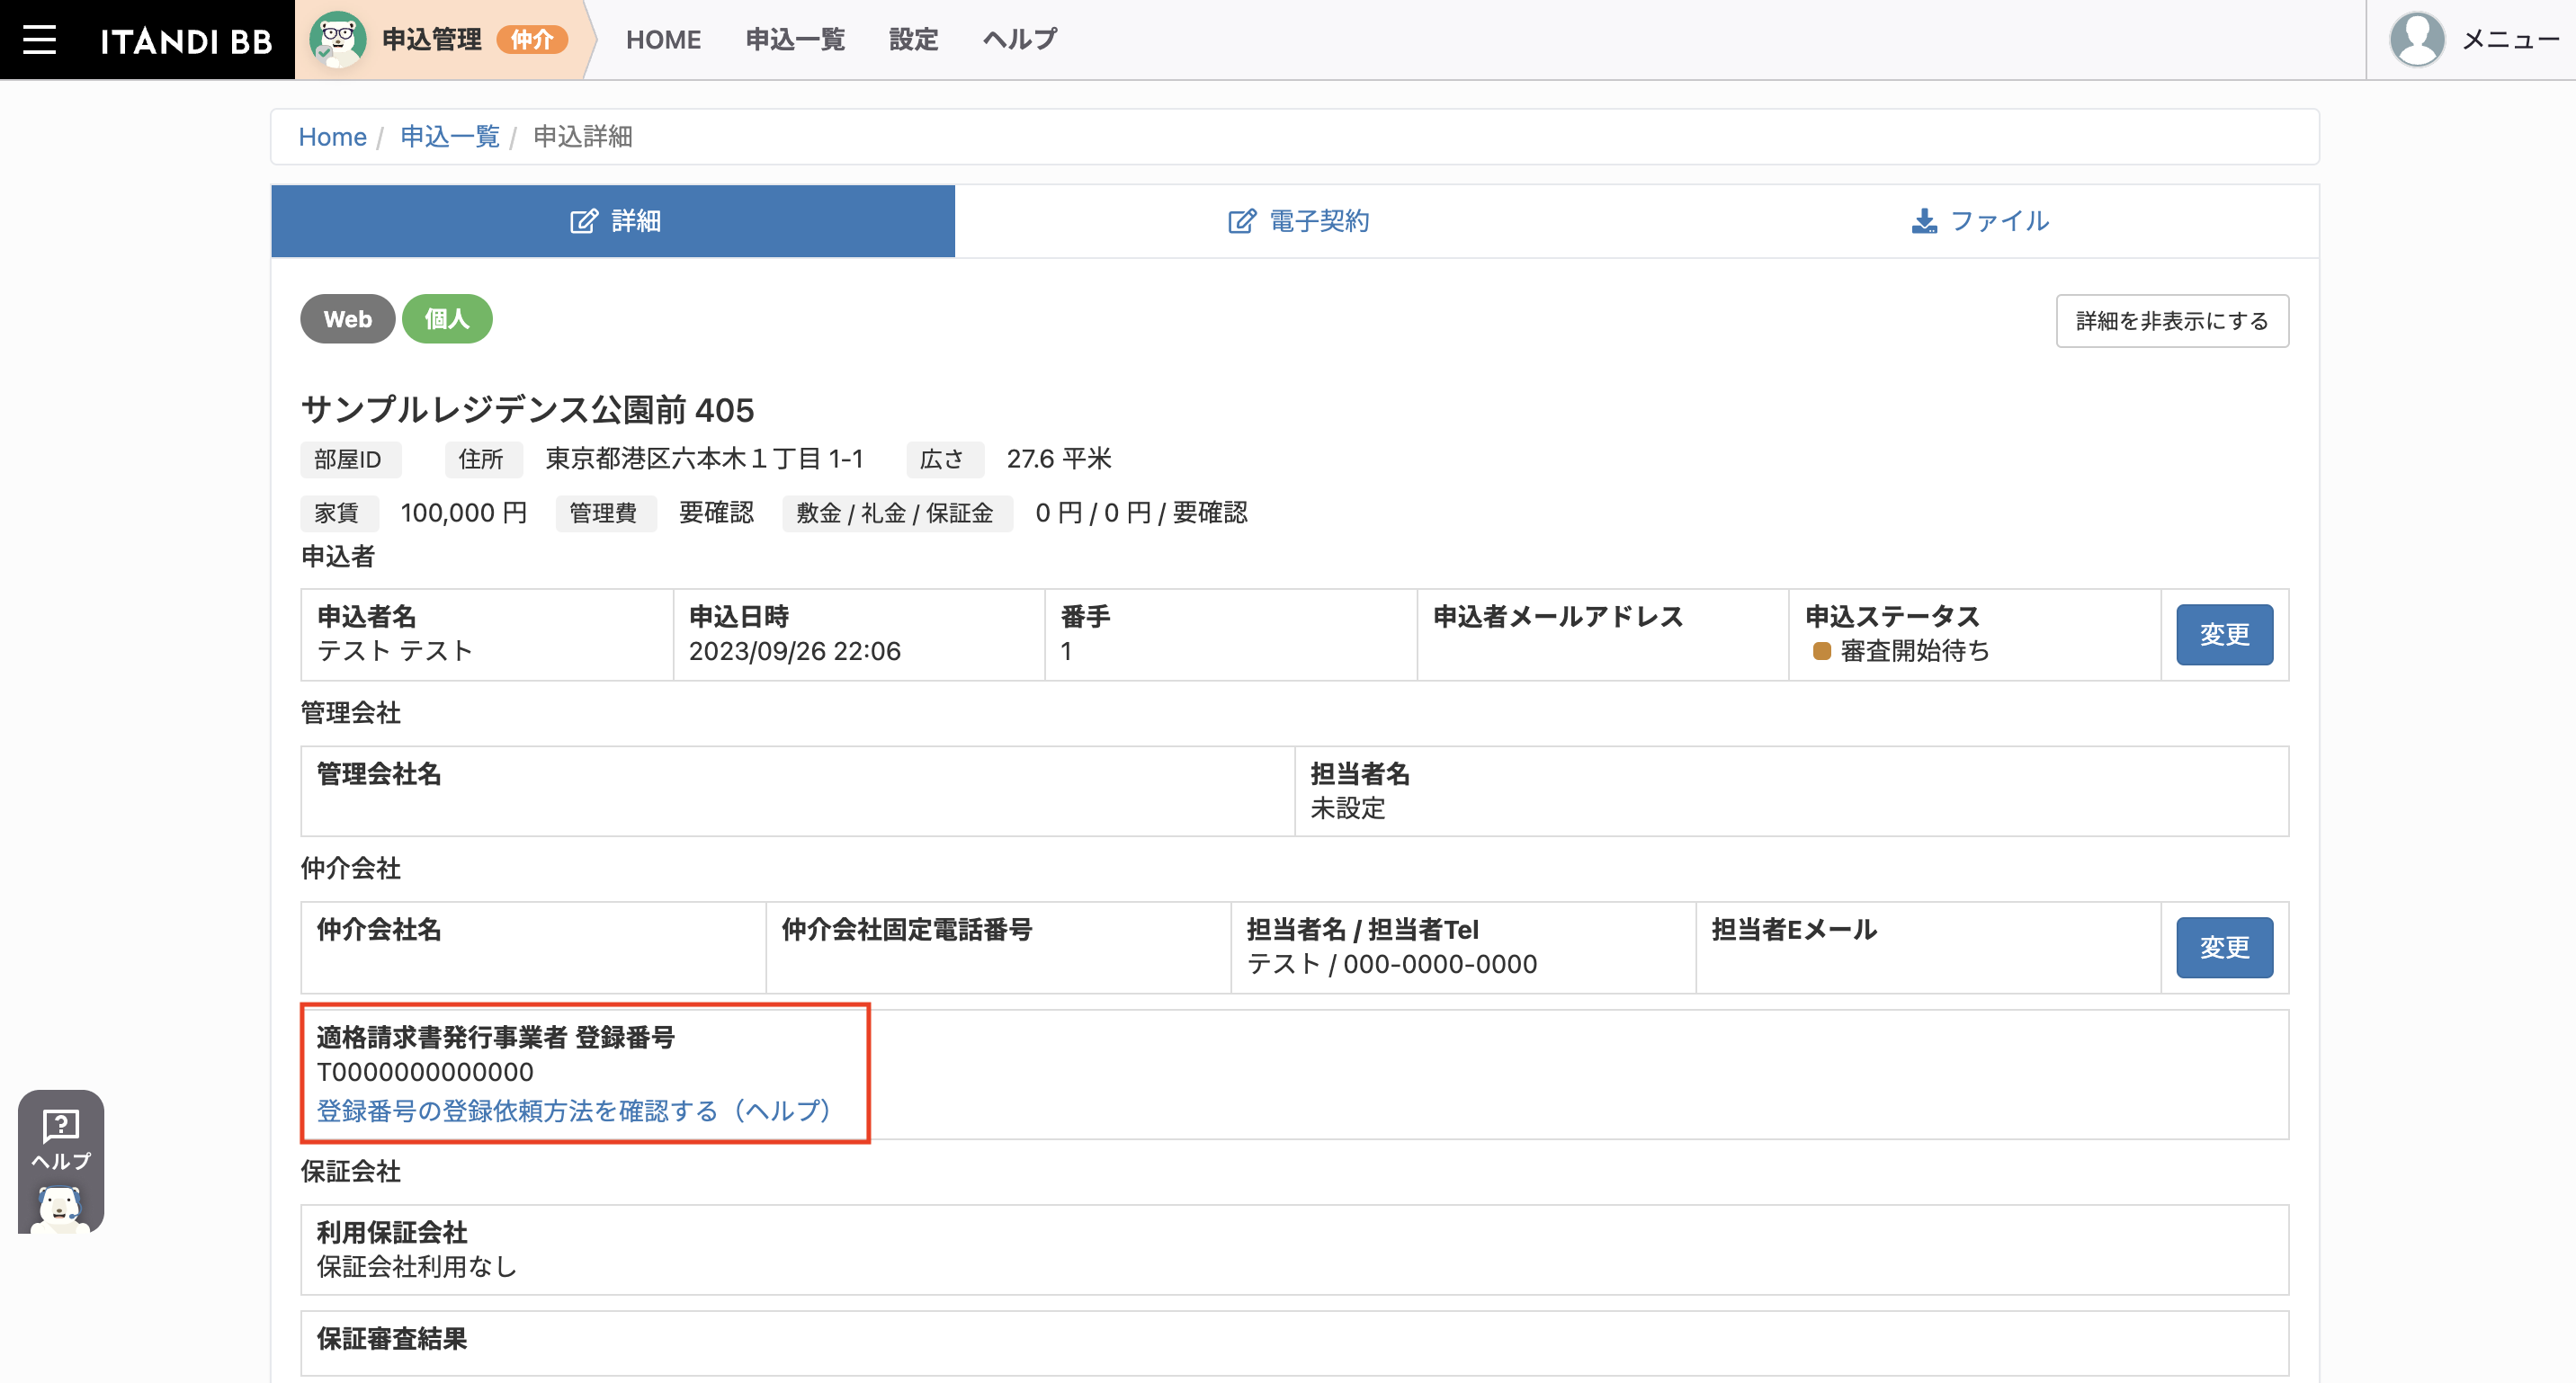Click the edit icon beside 電子契約
The image size is (2576, 1383).
1241,221
